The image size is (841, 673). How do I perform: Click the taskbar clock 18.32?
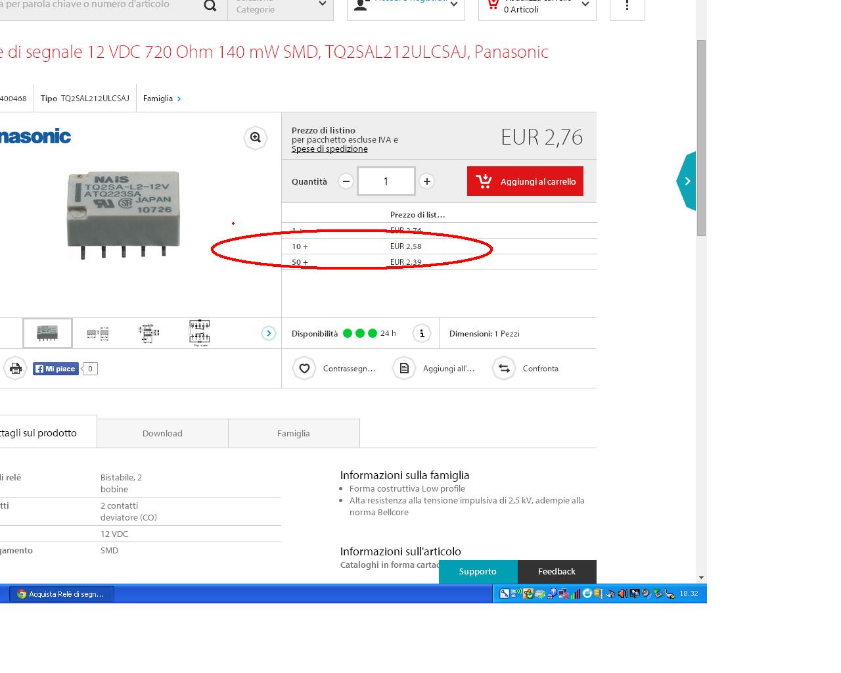689,593
